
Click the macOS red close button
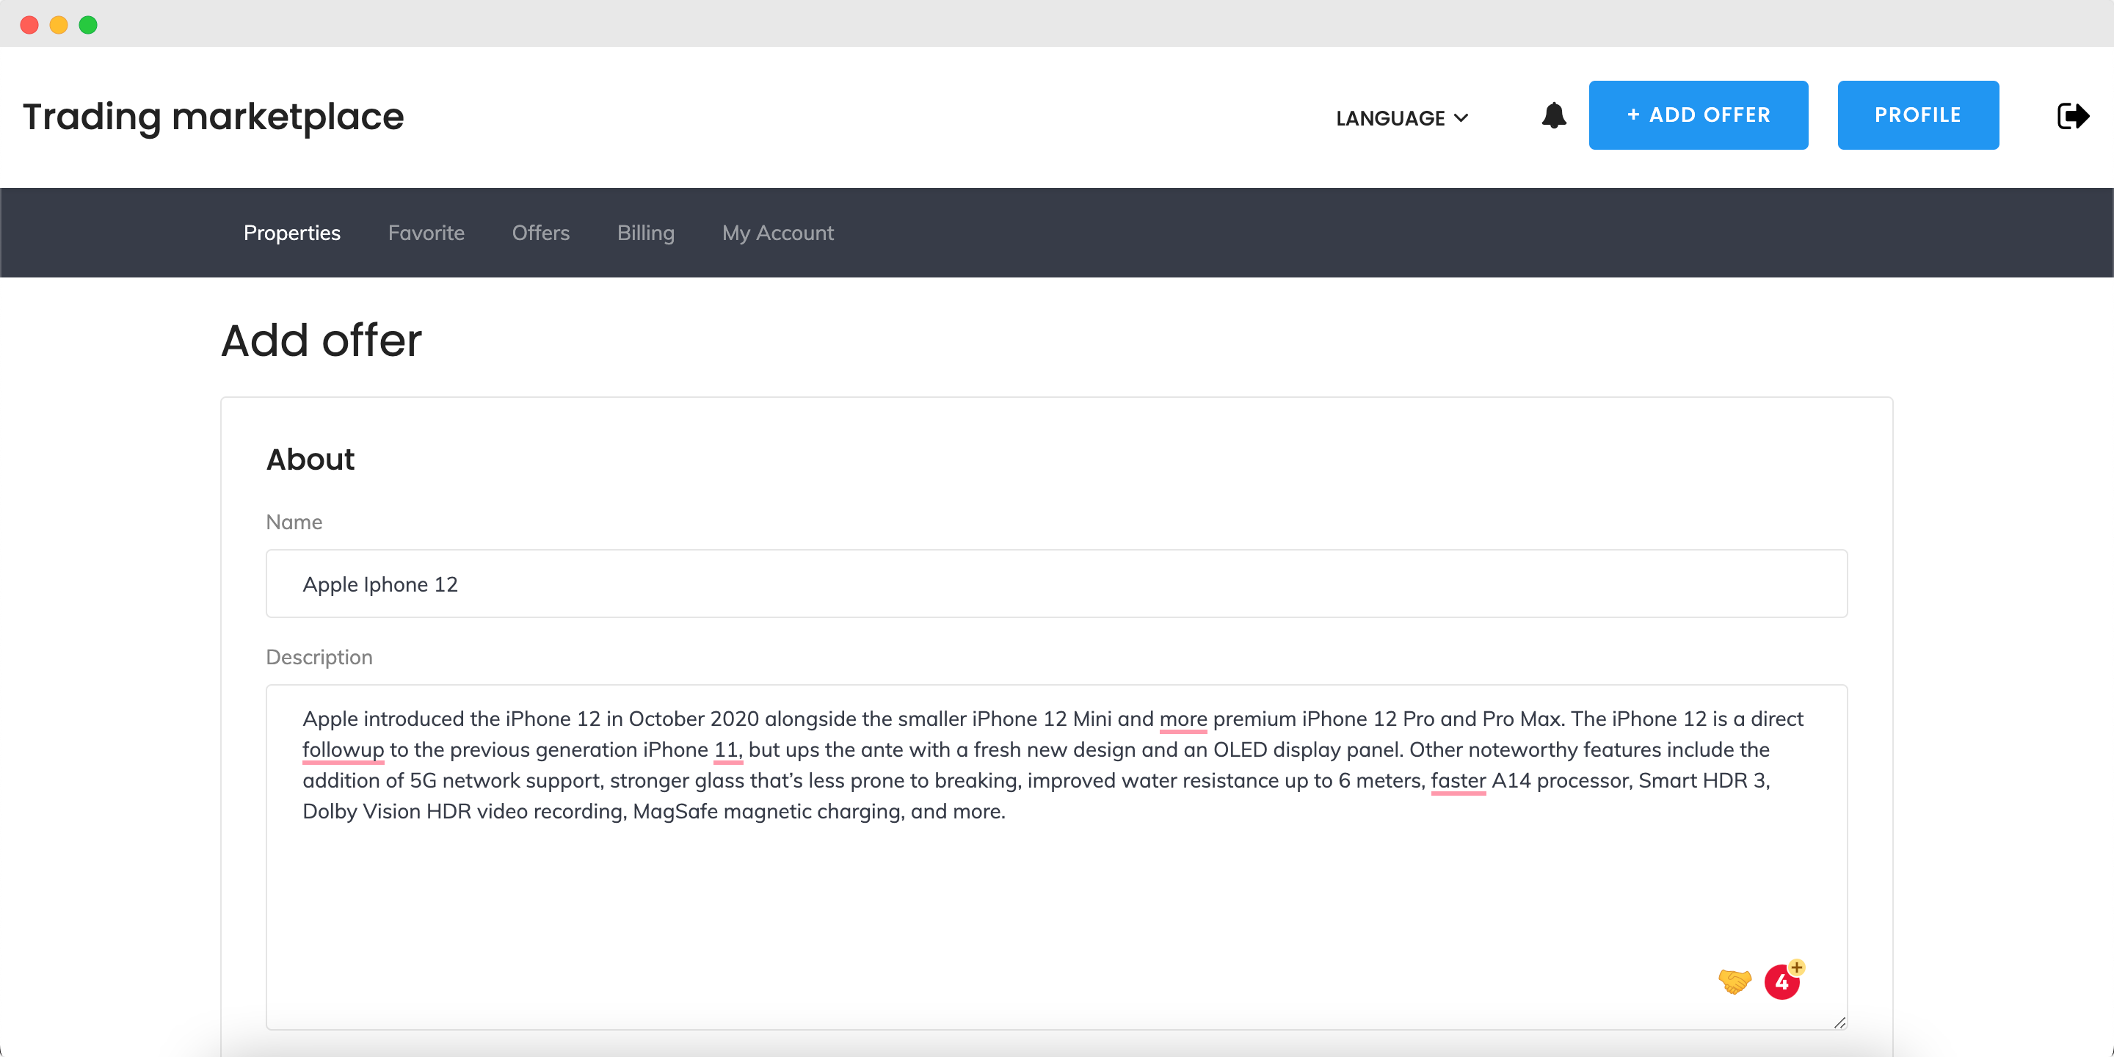[x=29, y=25]
